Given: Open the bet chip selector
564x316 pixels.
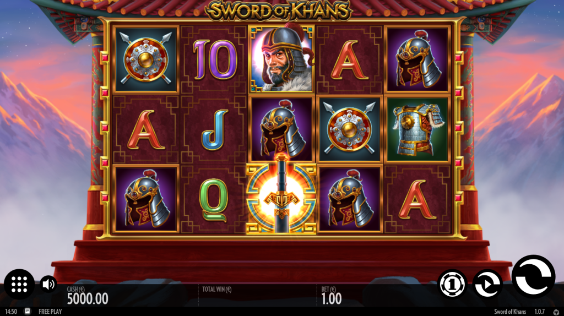Looking at the screenshot, I should tap(452, 285).
